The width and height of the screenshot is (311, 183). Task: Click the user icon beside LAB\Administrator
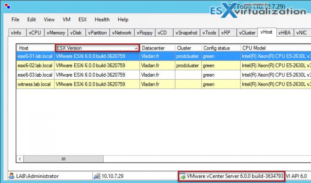(x=12, y=176)
